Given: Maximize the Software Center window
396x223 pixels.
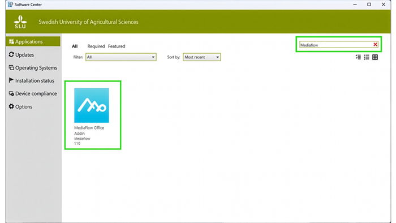Looking at the screenshot, I should coord(369,5).
